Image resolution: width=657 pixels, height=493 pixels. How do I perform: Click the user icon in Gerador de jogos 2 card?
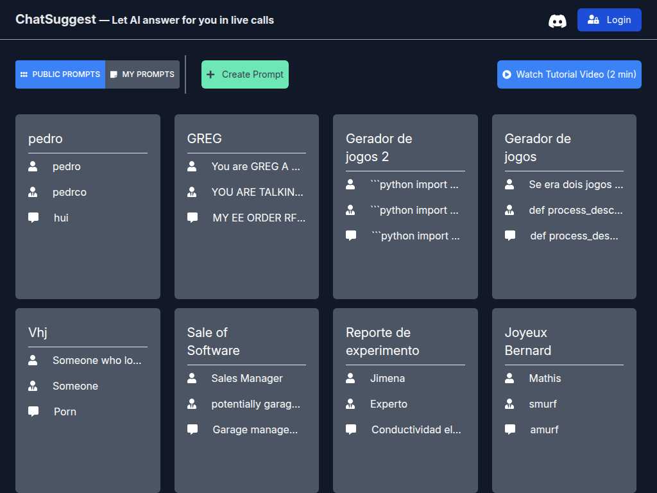(x=350, y=184)
